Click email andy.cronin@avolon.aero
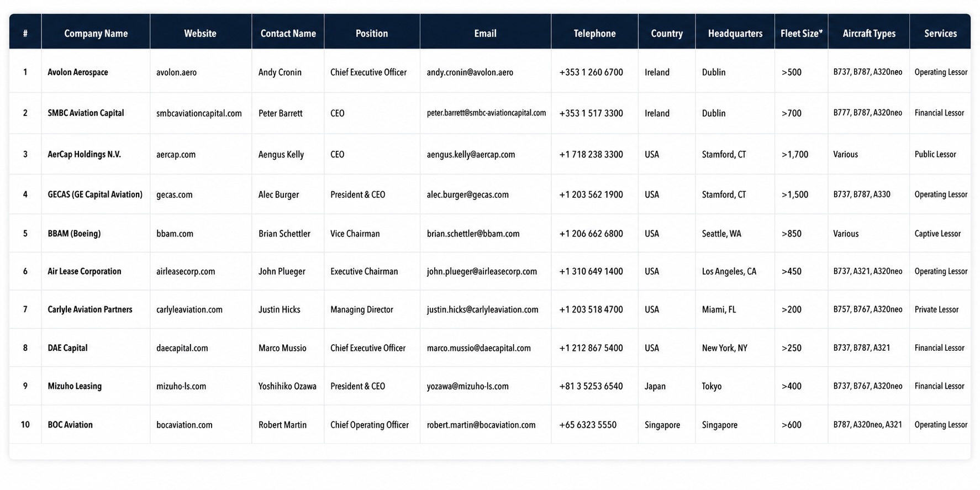 tap(470, 72)
